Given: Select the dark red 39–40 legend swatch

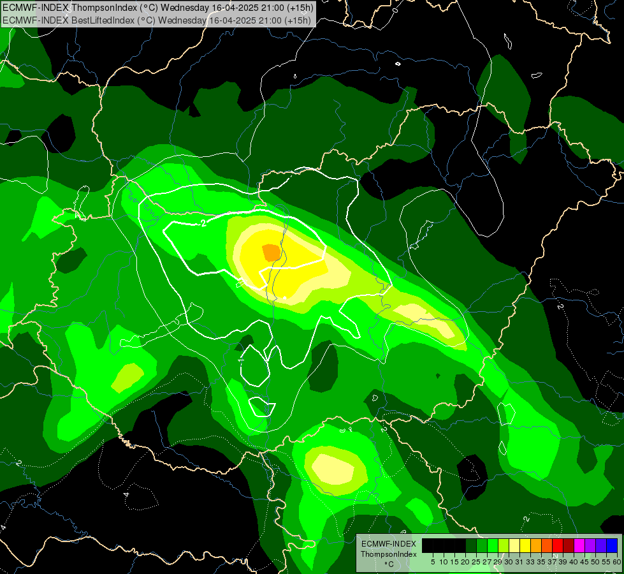Looking at the screenshot, I should pyautogui.click(x=569, y=545).
